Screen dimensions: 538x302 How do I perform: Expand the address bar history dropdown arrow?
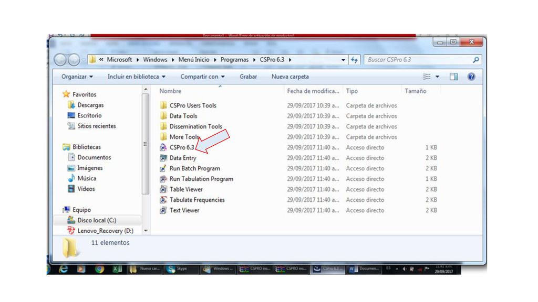coord(343,60)
